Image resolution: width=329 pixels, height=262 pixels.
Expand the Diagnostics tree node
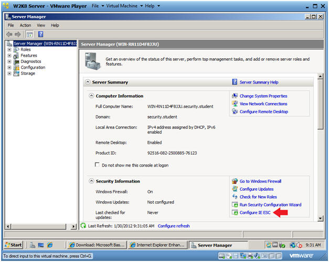click(9, 61)
